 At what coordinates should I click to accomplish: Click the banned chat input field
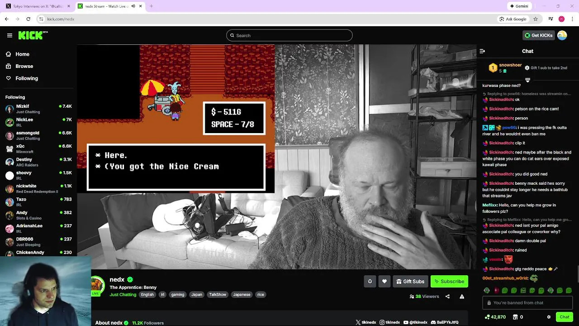527,302
